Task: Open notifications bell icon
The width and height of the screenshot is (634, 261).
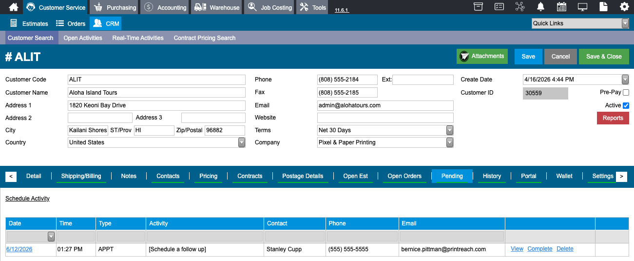Action: click(x=540, y=7)
